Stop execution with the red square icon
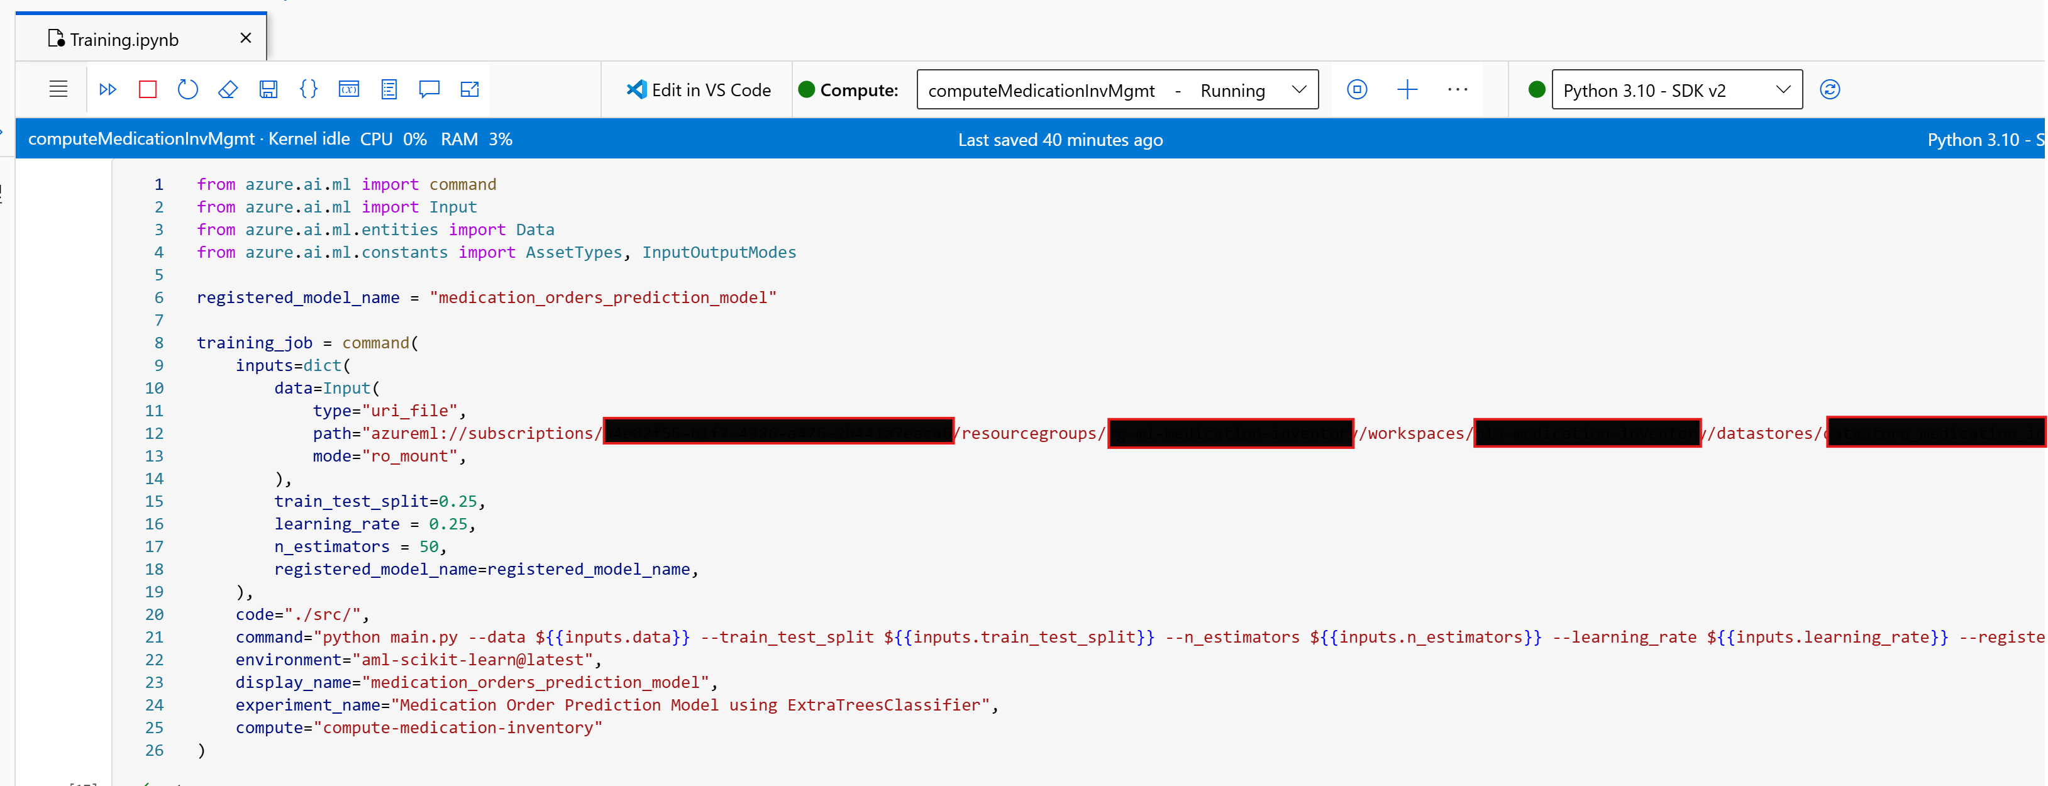This screenshot has width=2048, height=786. (147, 89)
